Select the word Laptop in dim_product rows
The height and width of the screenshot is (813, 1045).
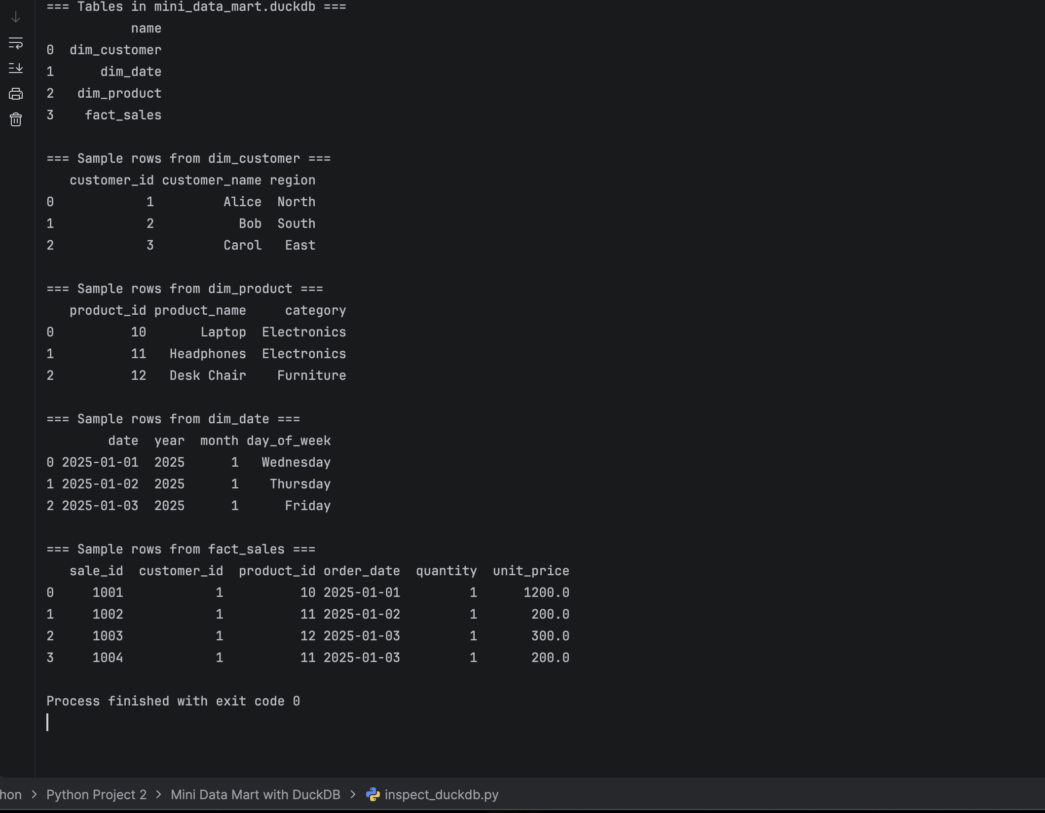pos(224,332)
